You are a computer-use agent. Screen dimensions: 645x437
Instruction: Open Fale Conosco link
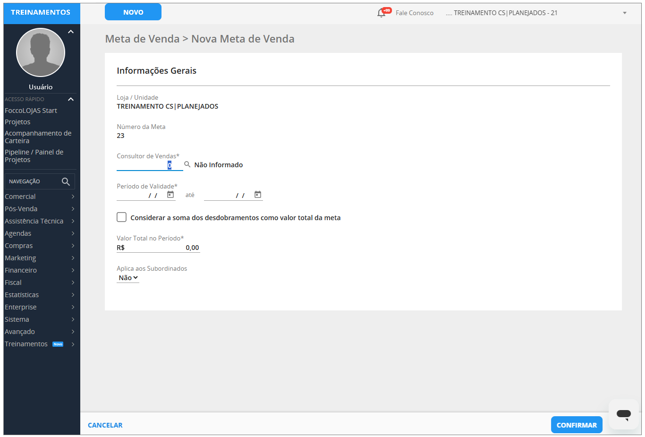(x=414, y=13)
